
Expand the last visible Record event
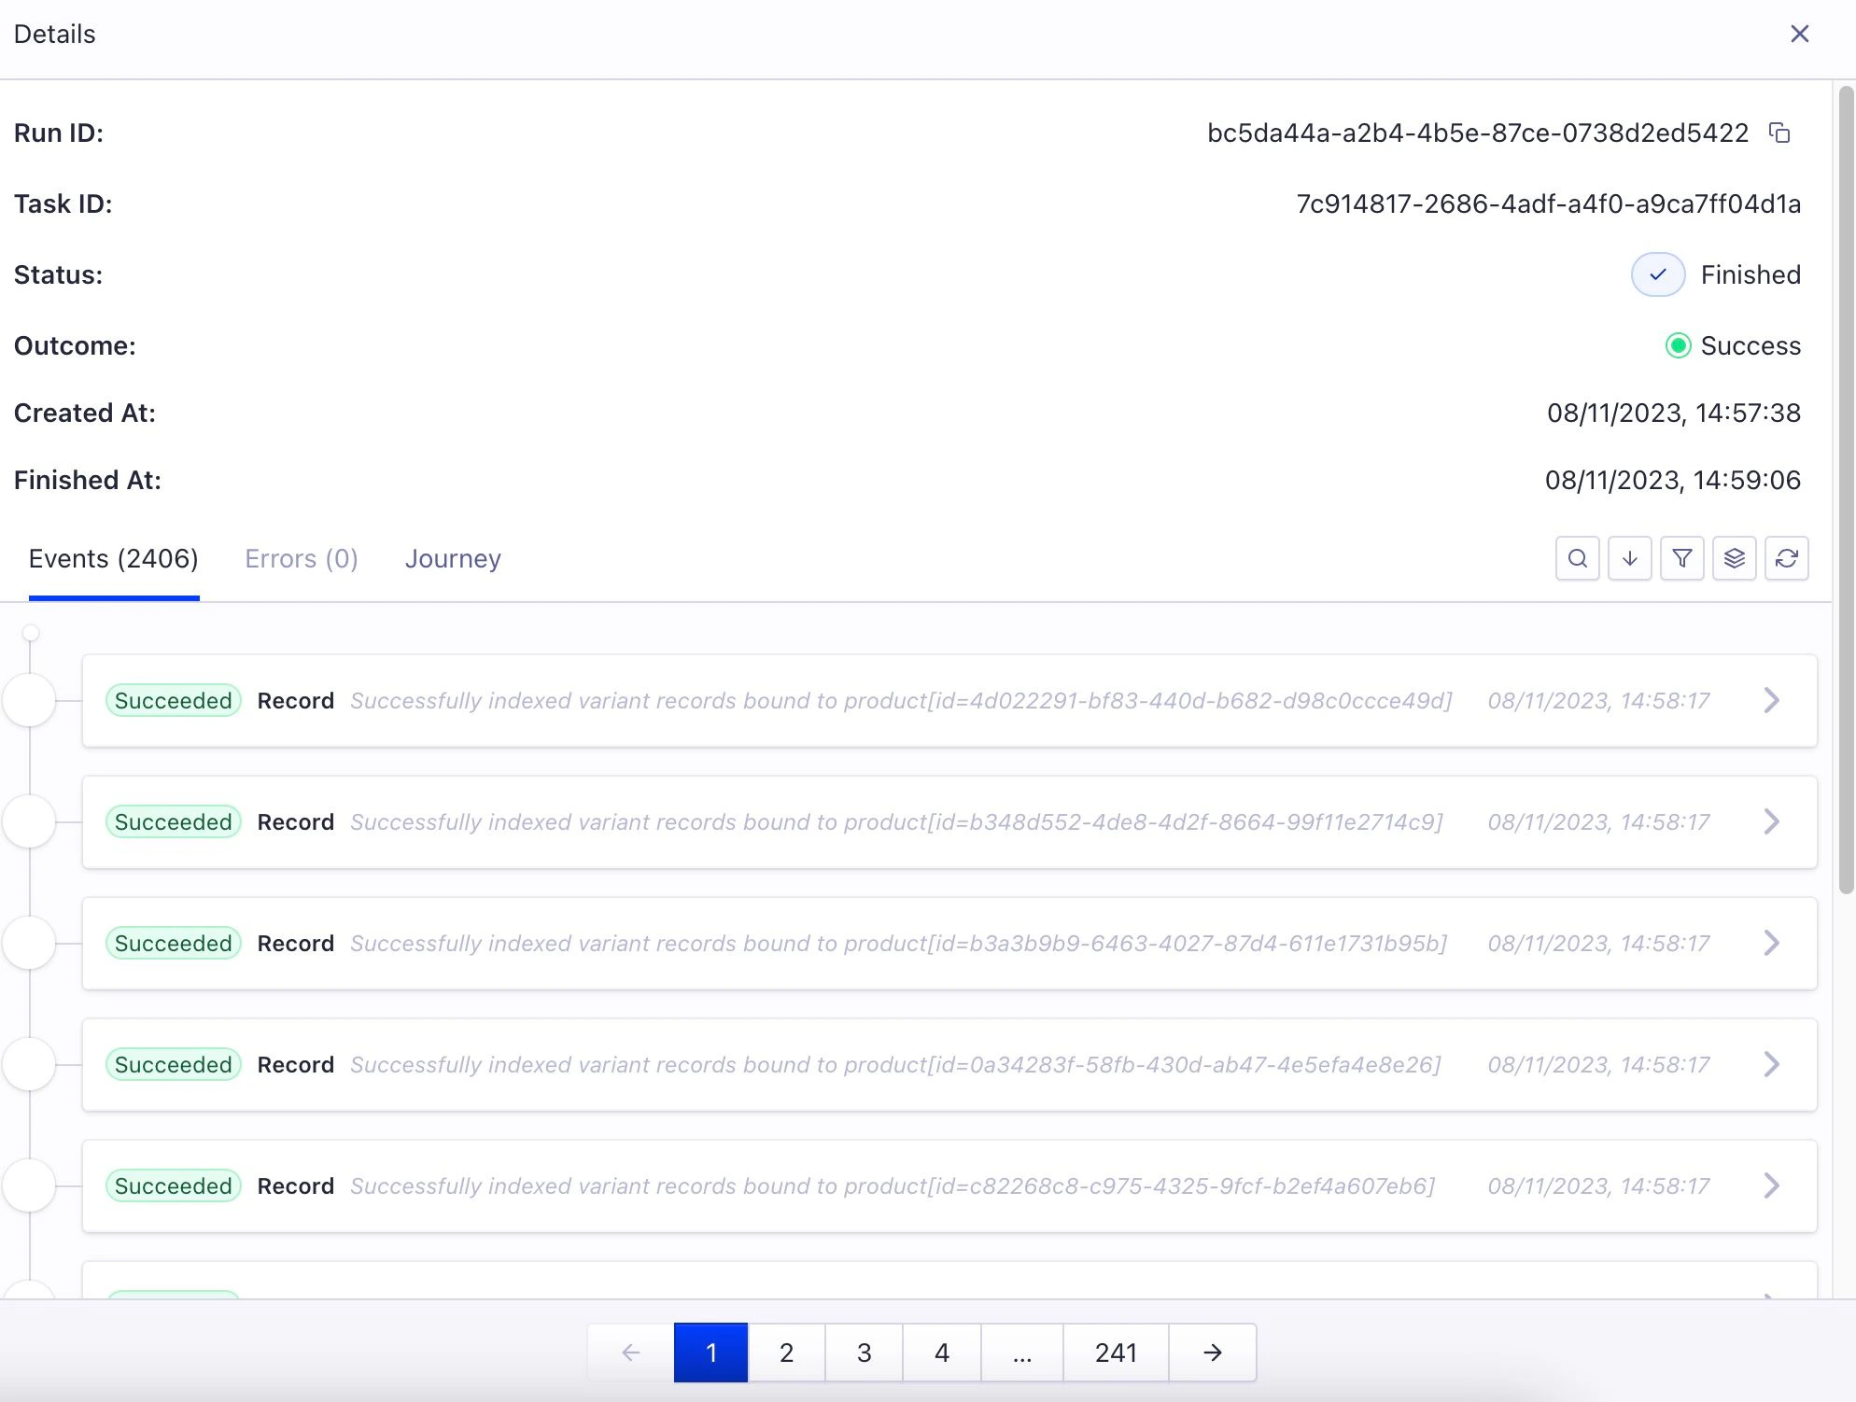click(x=1771, y=1185)
